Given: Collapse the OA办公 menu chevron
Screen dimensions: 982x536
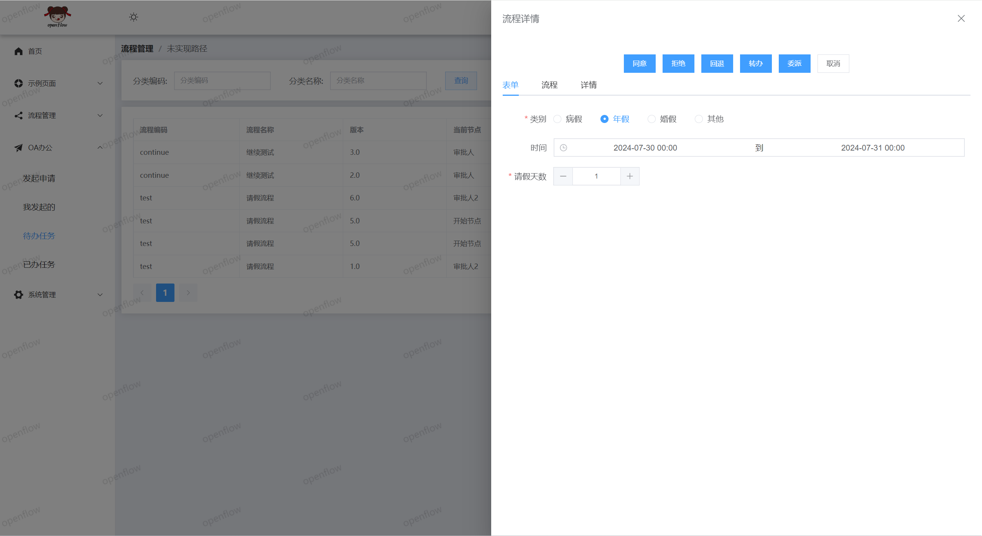Looking at the screenshot, I should 100,148.
